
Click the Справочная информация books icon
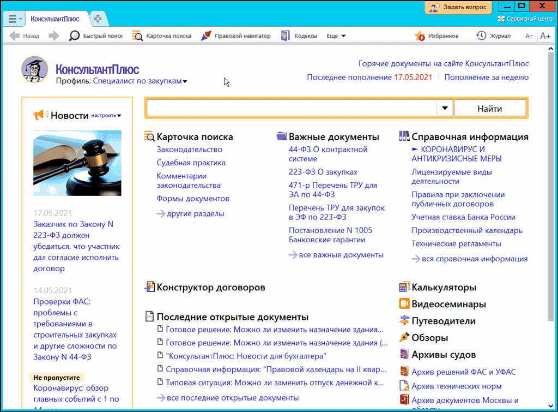coord(404,136)
